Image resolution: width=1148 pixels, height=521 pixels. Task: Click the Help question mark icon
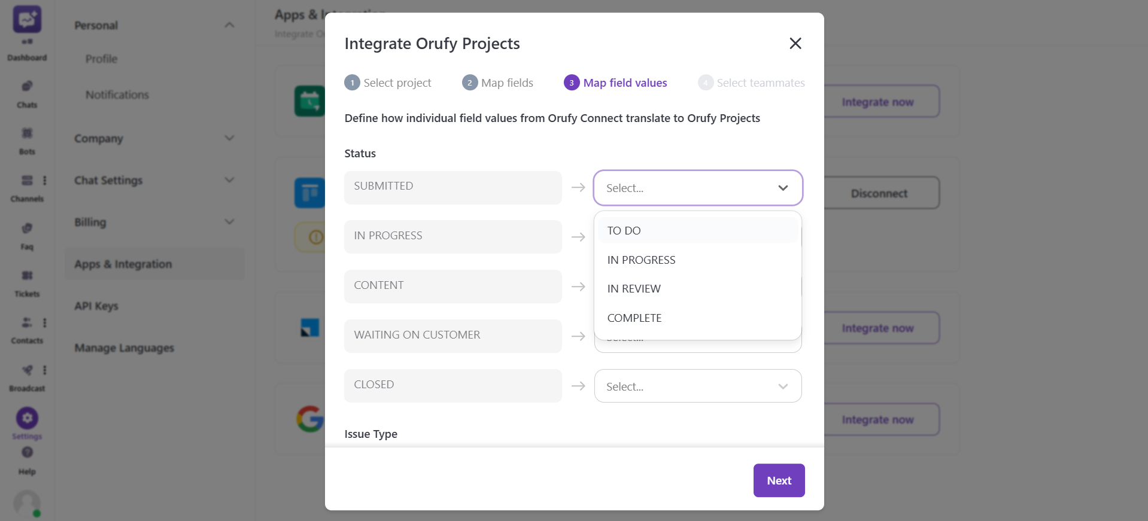coord(27,453)
